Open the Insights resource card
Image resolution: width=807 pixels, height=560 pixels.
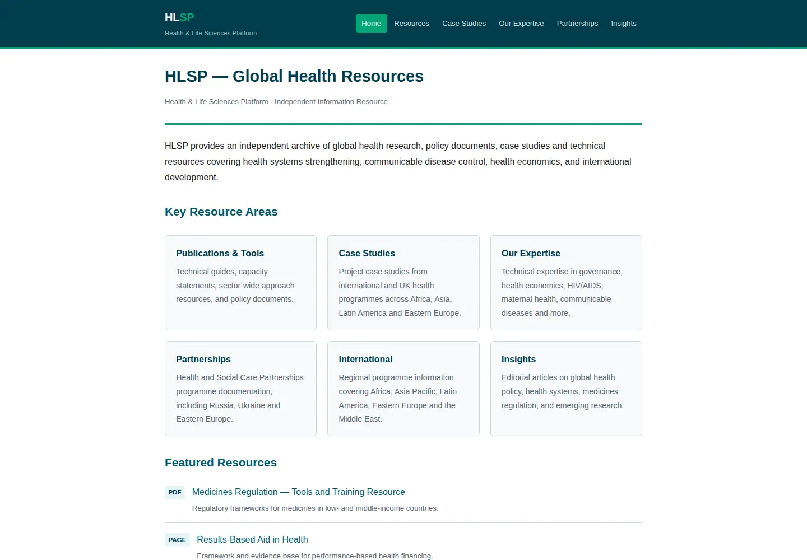[x=566, y=389]
